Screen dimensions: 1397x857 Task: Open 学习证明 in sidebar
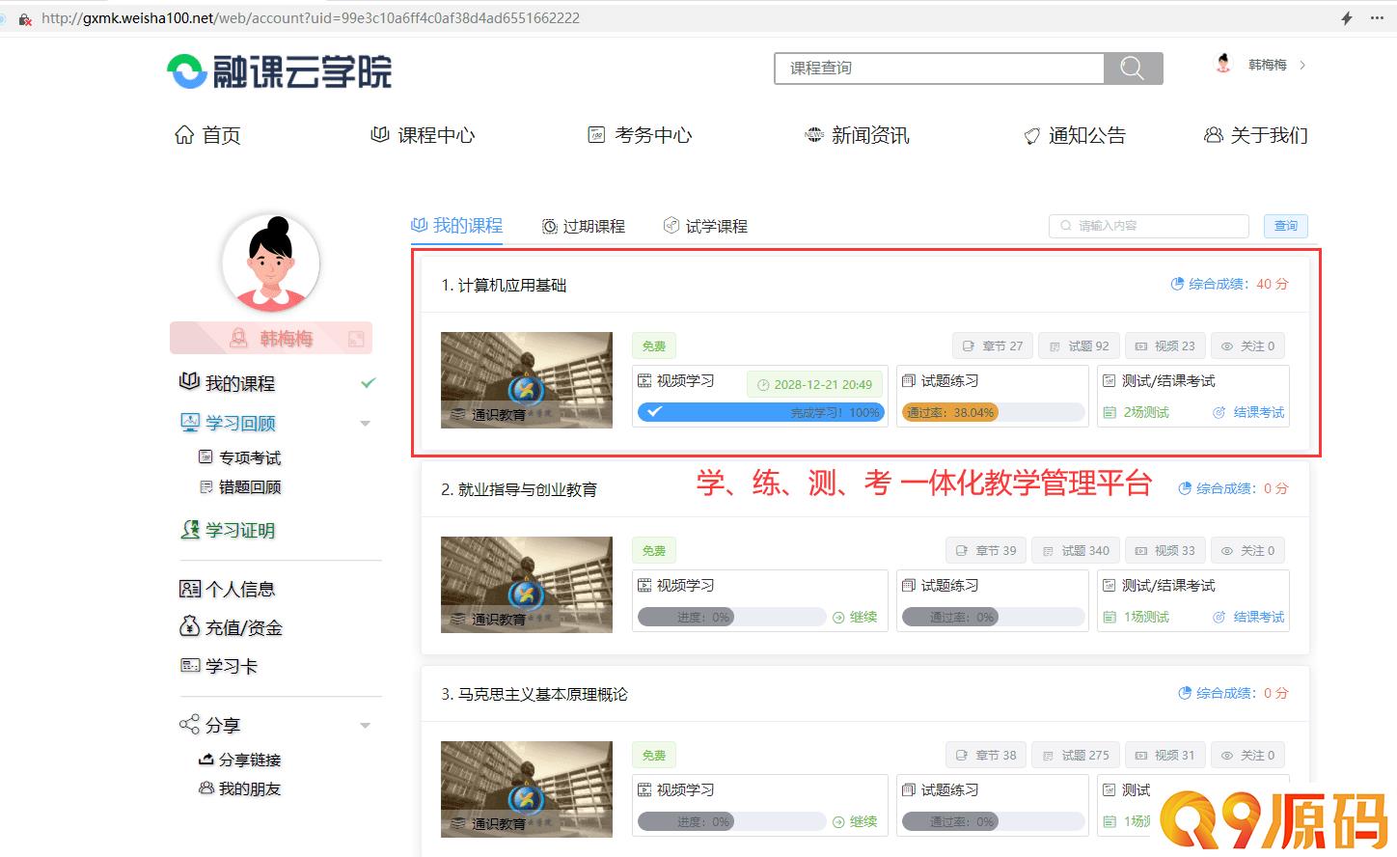228,530
